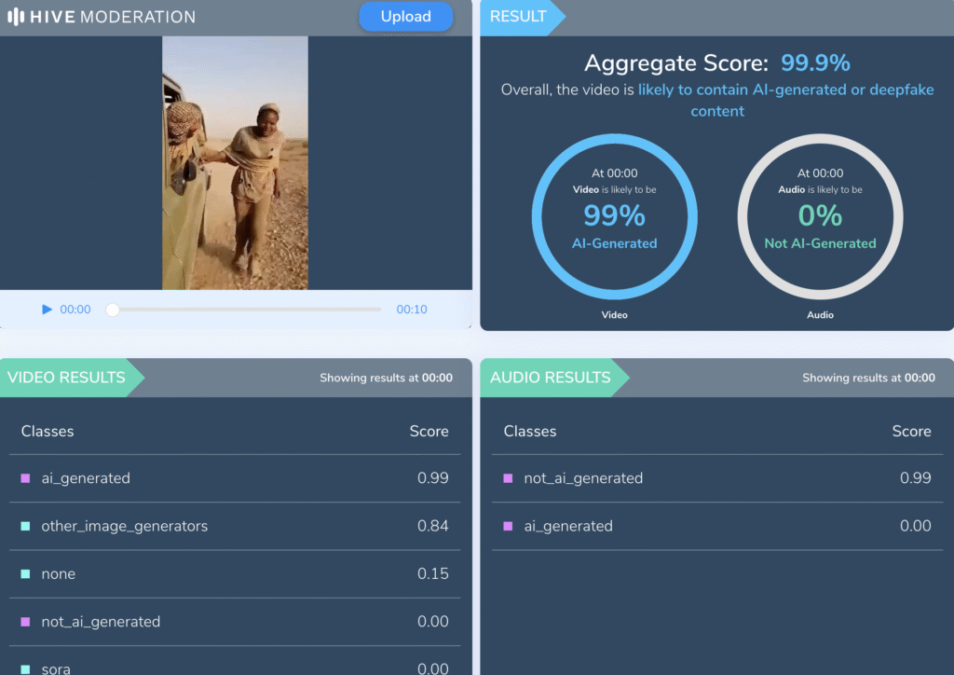This screenshot has width=954, height=675.
Task: Click the purple square beside ai_generated video class
Action: click(25, 478)
